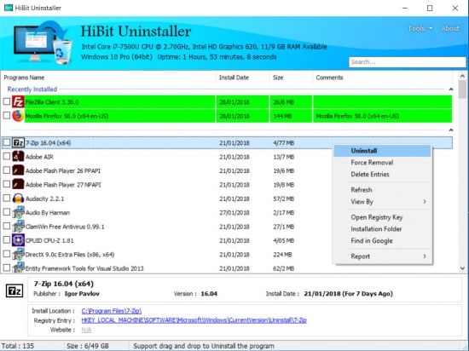
Task: Click the 27/01/2018 date for Audio By Harman
Action: click(x=234, y=213)
